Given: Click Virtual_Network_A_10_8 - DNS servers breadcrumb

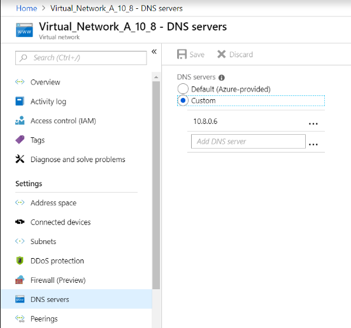Looking at the screenshot, I should pyautogui.click(x=117, y=8).
